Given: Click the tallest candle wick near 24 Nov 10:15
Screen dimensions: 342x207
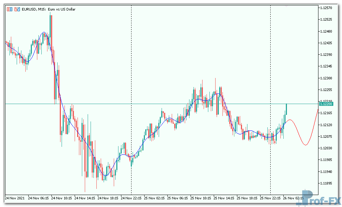Looking at the screenshot, I should [50, 22].
